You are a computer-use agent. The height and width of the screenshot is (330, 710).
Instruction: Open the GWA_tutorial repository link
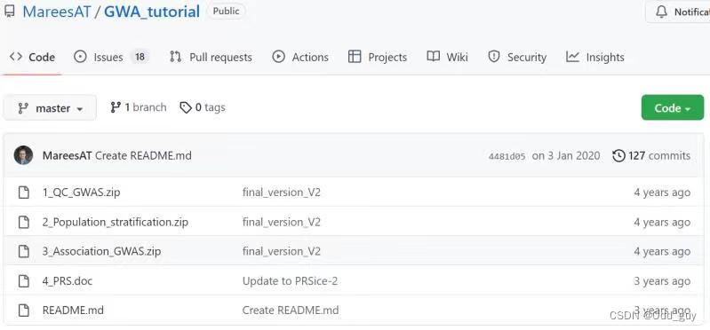pos(152,12)
